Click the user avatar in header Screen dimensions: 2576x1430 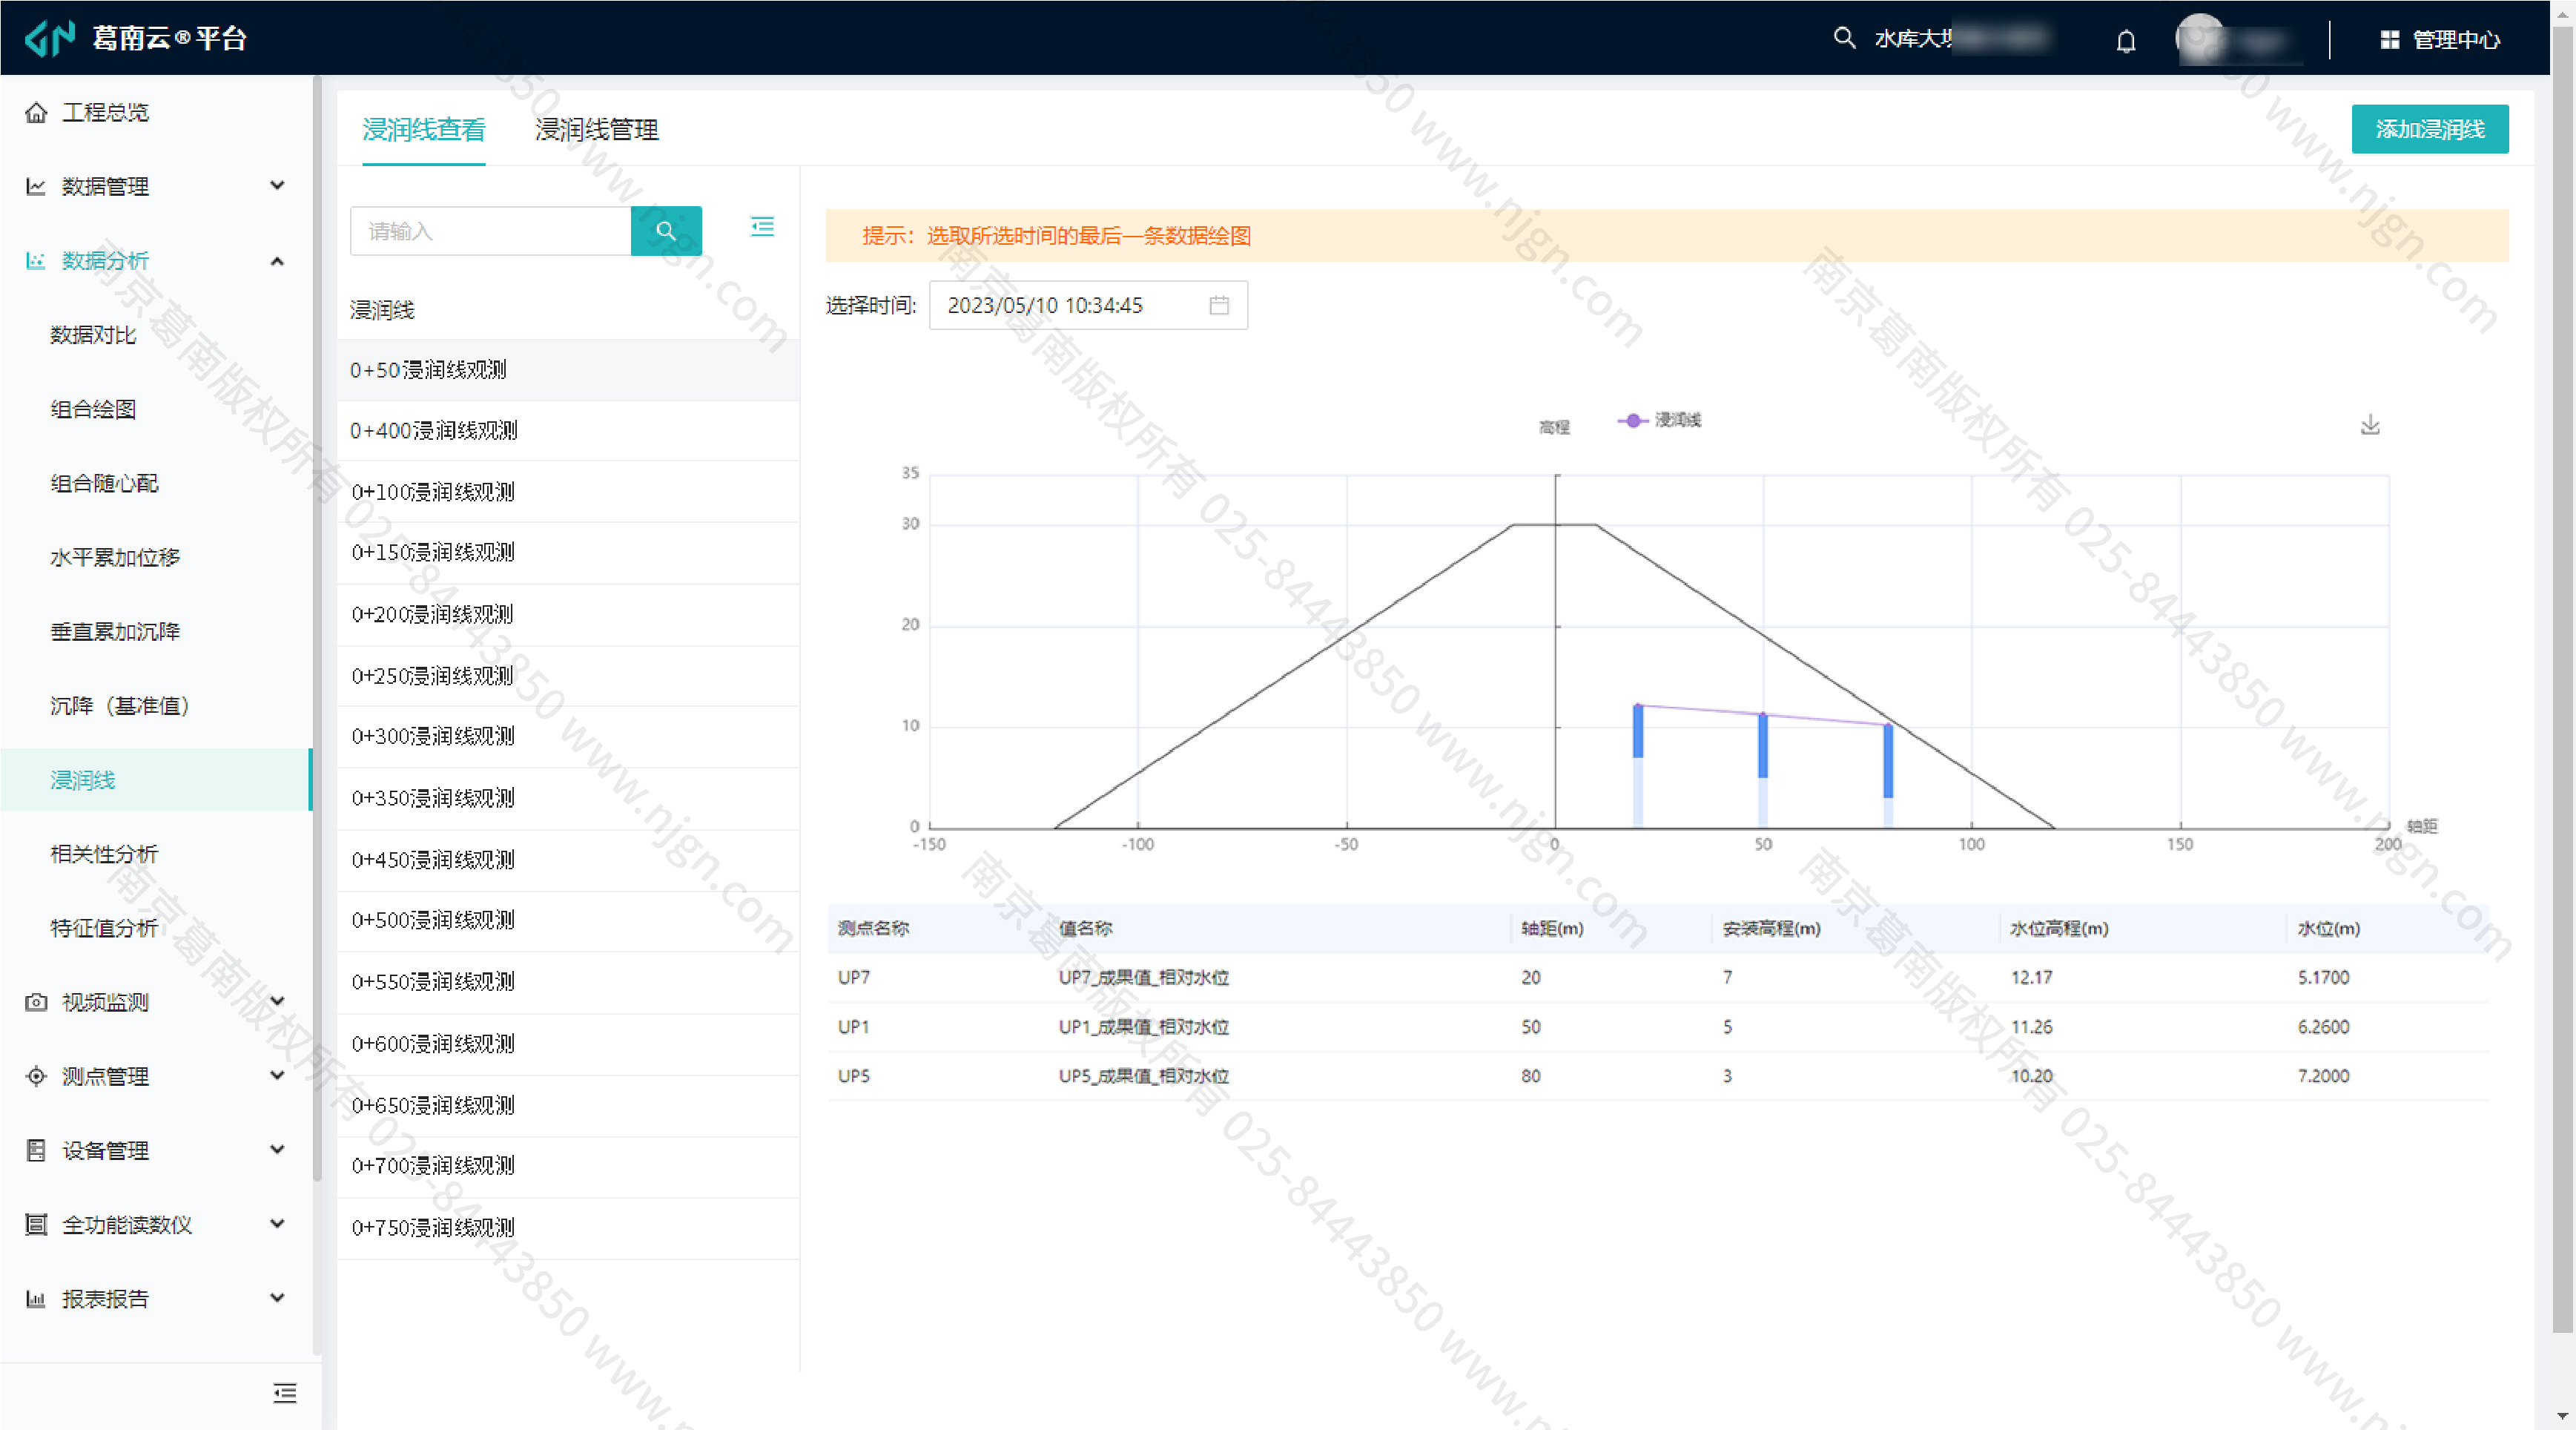[2200, 38]
